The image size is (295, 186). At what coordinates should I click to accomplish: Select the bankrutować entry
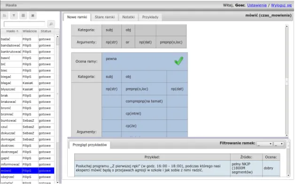click(x=27, y=52)
